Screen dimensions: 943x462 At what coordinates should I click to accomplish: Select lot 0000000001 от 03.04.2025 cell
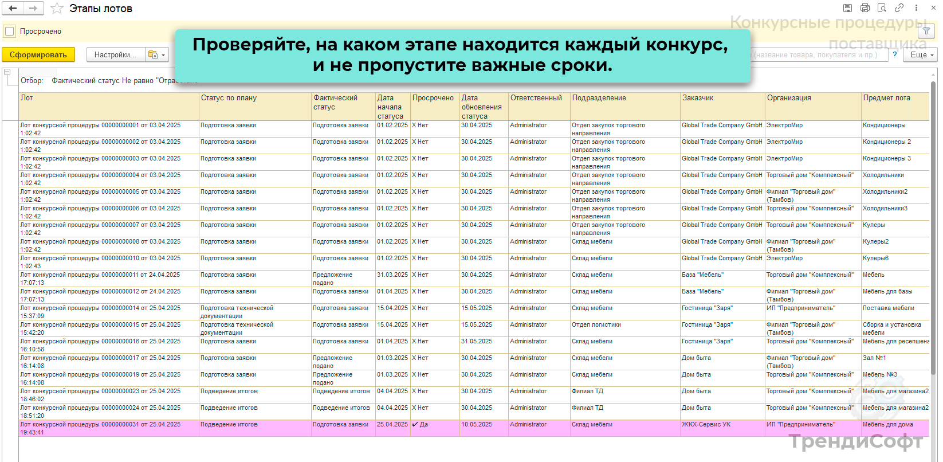[x=109, y=129]
